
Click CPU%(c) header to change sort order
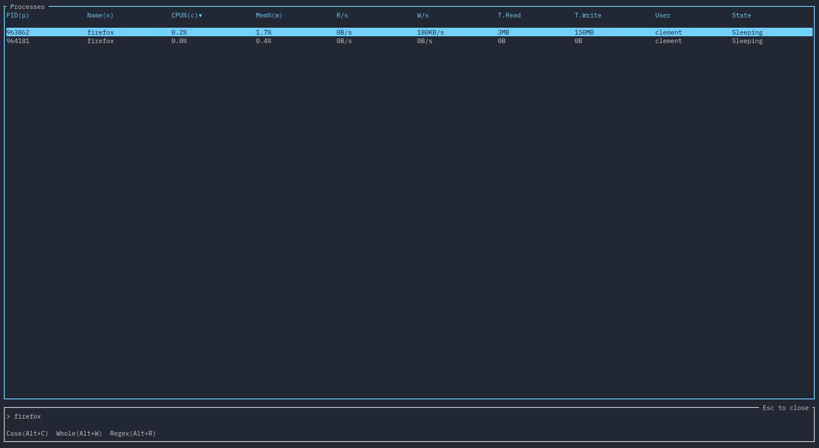[183, 15]
